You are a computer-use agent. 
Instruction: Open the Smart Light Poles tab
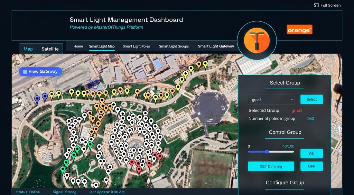click(x=136, y=46)
